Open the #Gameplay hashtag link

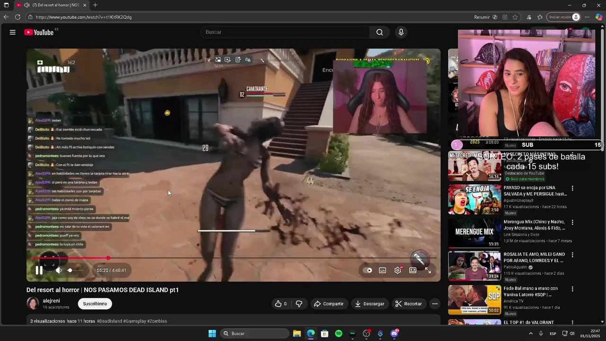click(134, 321)
